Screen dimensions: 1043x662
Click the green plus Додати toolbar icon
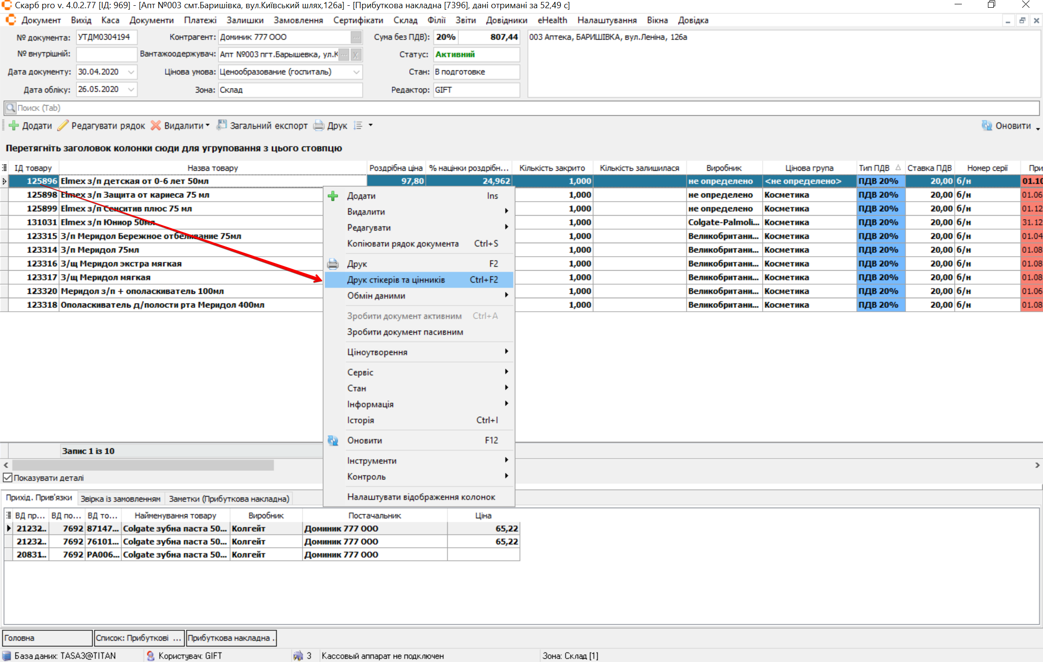coord(14,125)
